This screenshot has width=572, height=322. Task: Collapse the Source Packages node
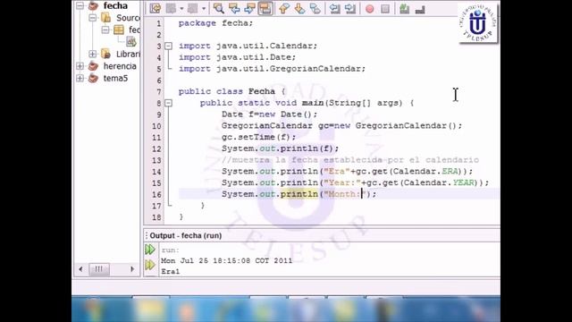(93, 18)
